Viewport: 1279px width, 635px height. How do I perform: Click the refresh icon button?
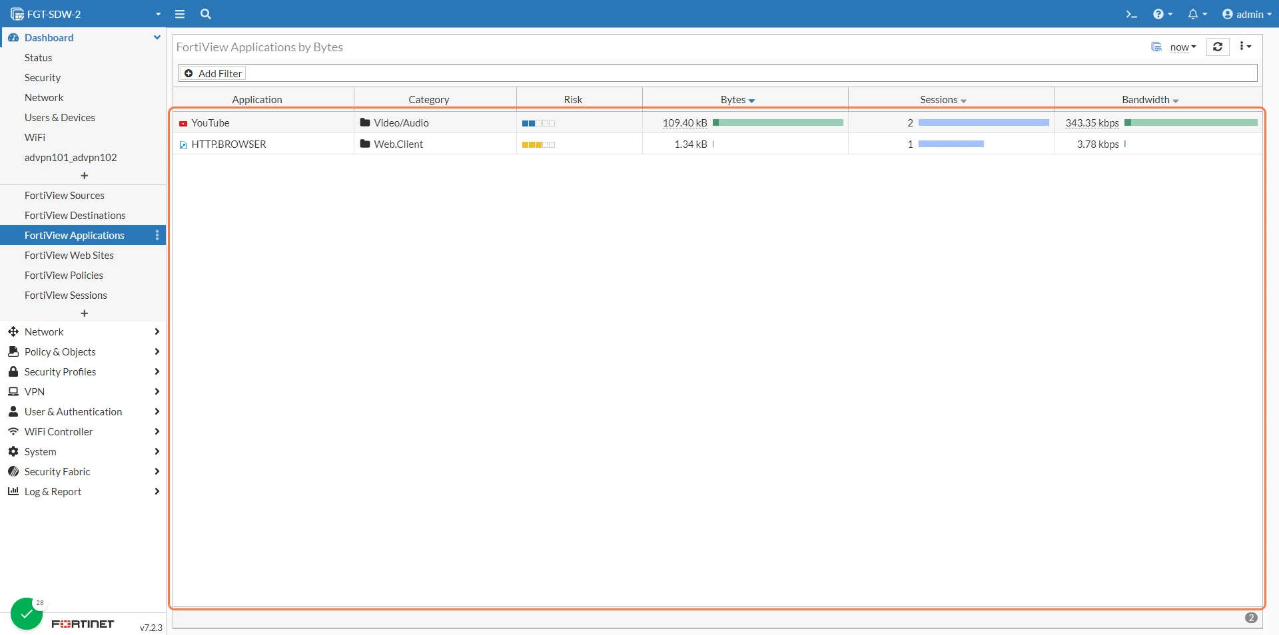pos(1218,47)
